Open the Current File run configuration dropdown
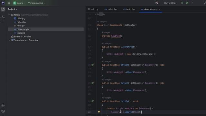The image size is (206, 116). coord(171,3)
